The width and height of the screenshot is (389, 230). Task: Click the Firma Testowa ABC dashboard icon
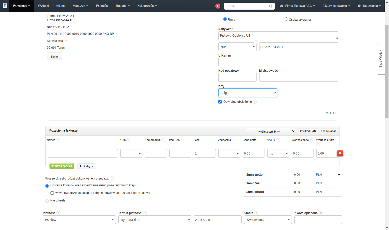pos(281,6)
